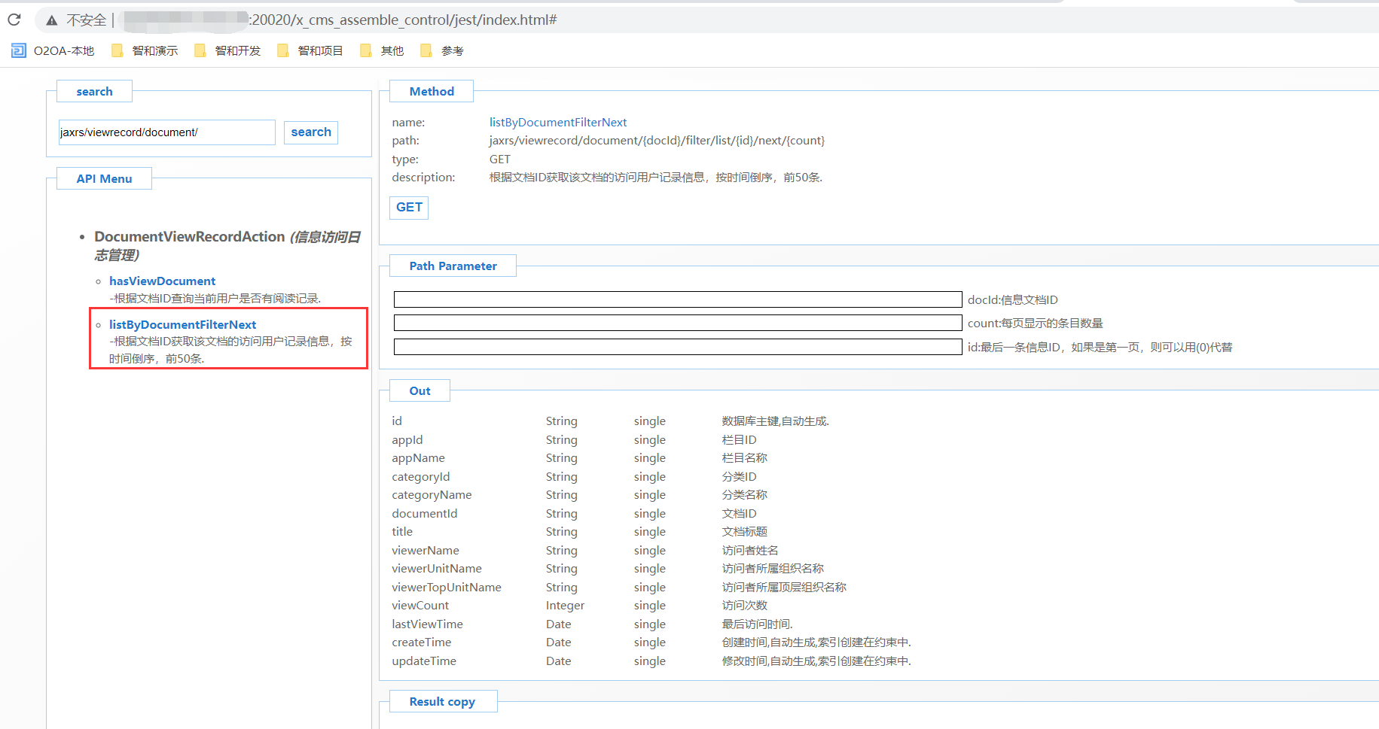1379x729 pixels.
Task: Select listByDocumentFilterNext in API menu
Action: [182, 325]
